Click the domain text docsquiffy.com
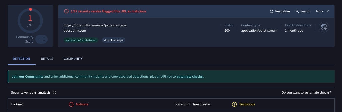The height and width of the screenshot is (112, 342). point(75,31)
